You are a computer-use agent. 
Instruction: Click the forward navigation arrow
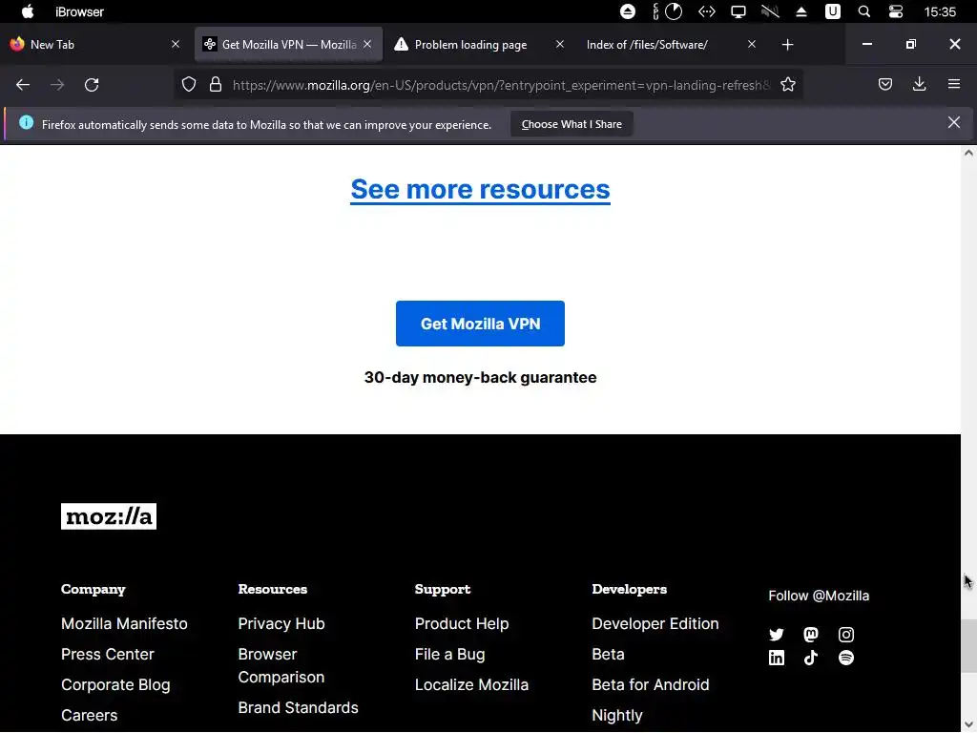pyautogui.click(x=57, y=85)
